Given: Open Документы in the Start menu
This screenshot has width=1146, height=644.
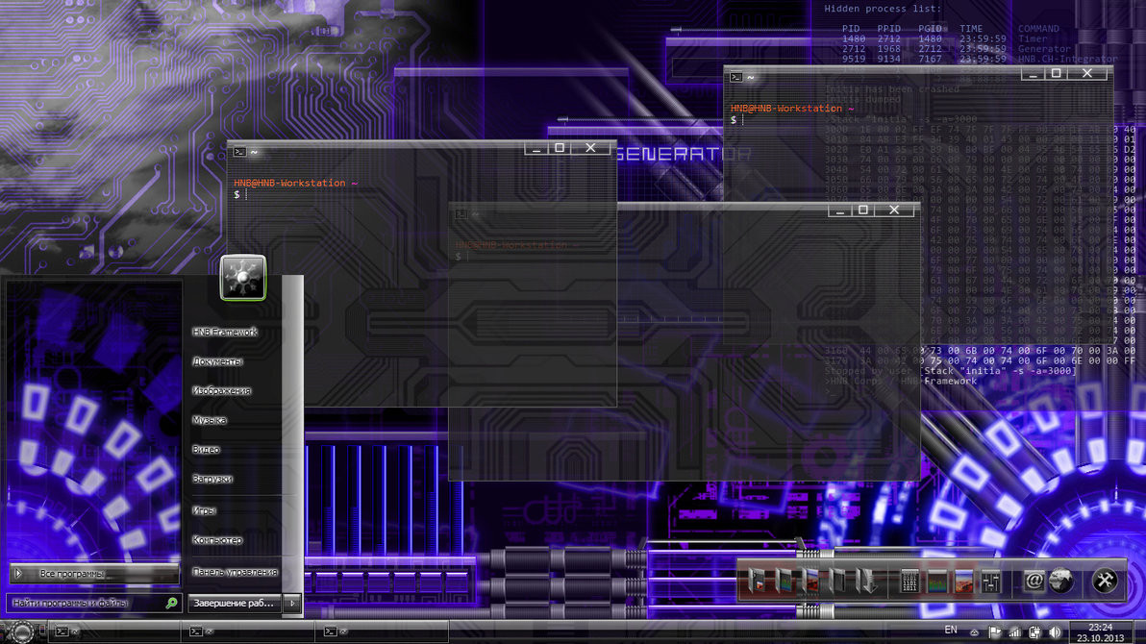Looking at the screenshot, I should coord(218,361).
